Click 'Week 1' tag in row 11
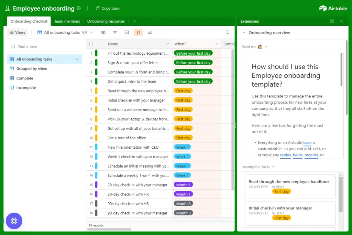 pyautogui.click(x=182, y=147)
